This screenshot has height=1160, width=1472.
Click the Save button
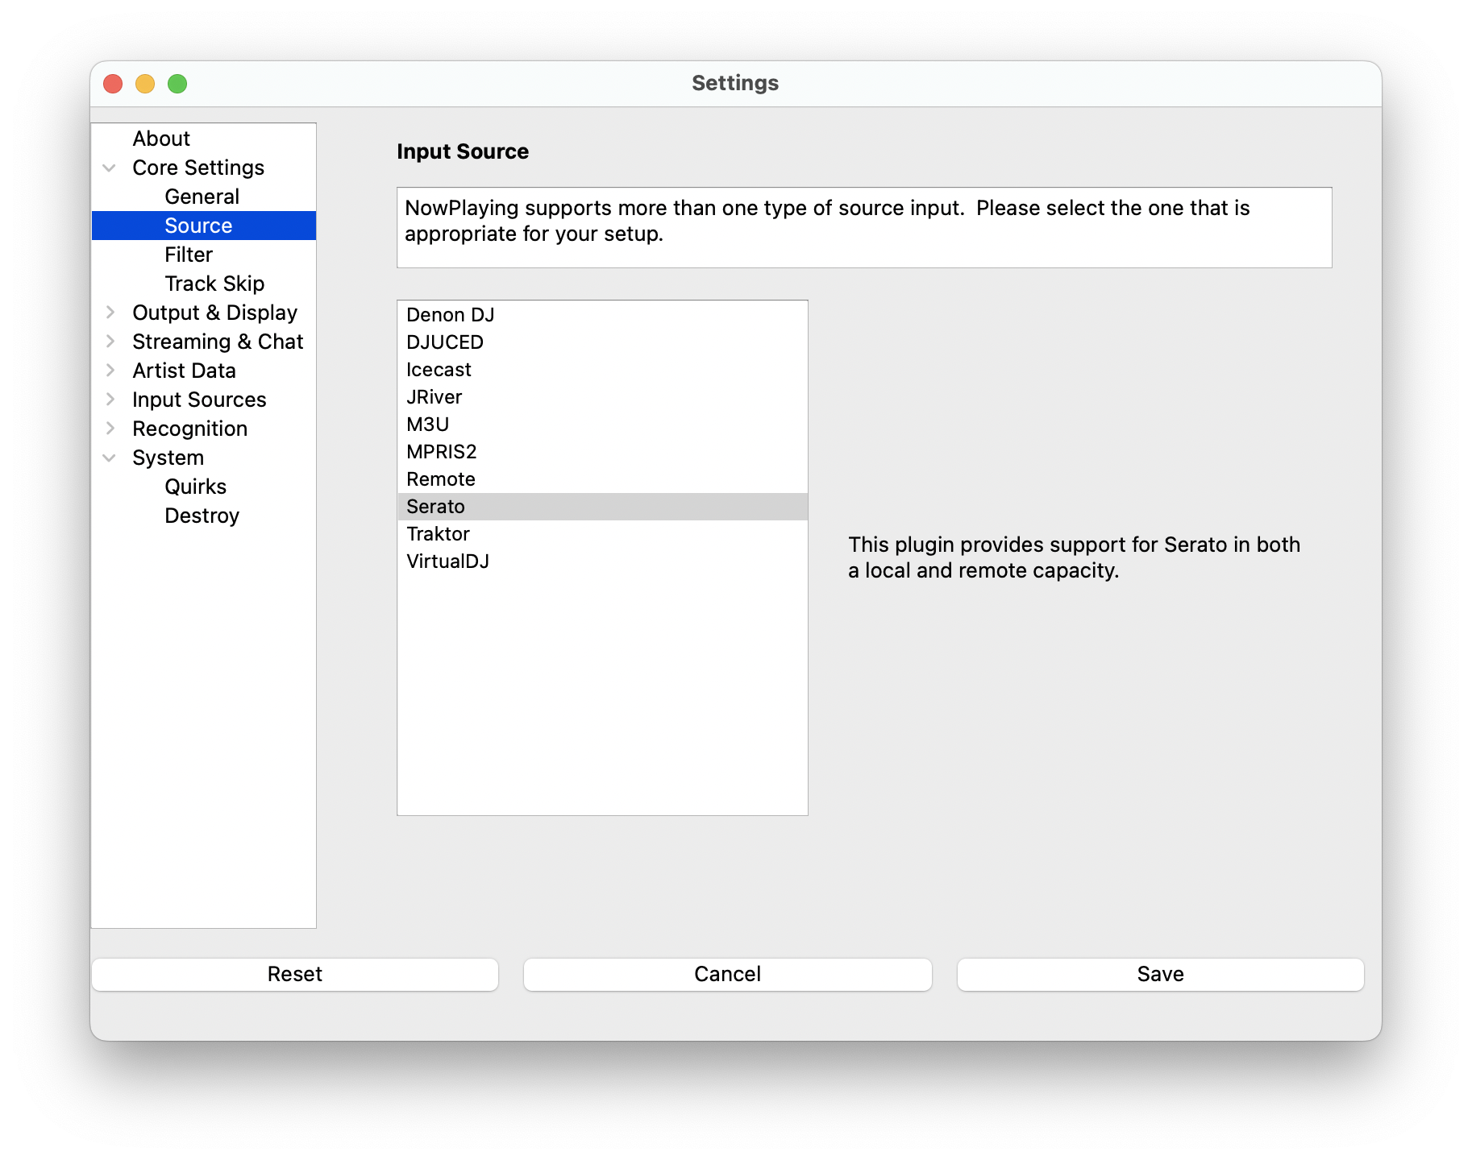coord(1160,974)
